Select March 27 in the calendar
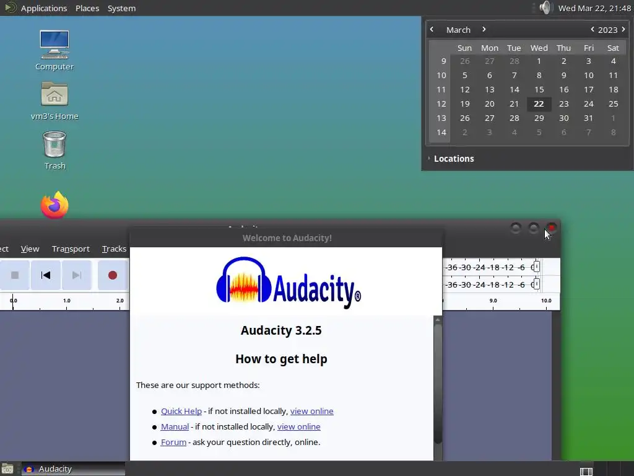 tap(489, 118)
